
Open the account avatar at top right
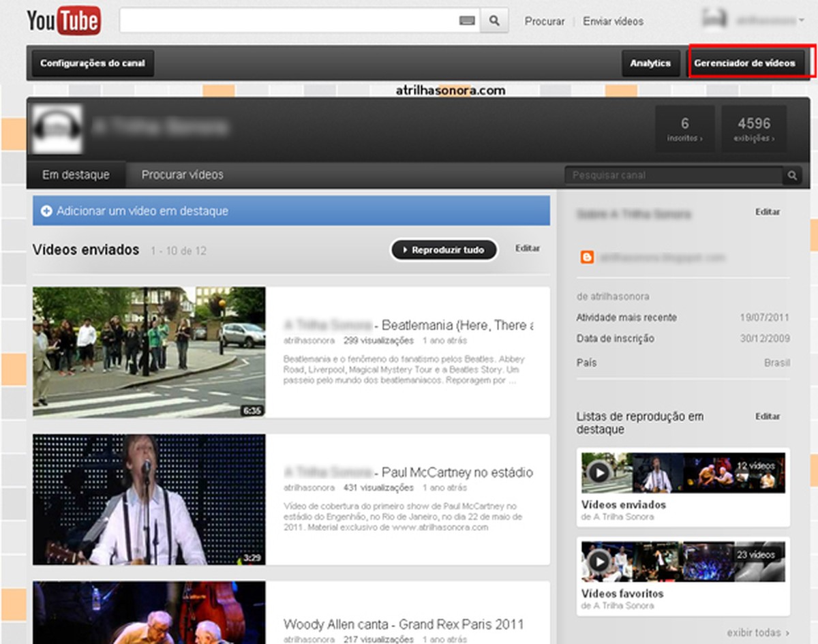[x=714, y=20]
